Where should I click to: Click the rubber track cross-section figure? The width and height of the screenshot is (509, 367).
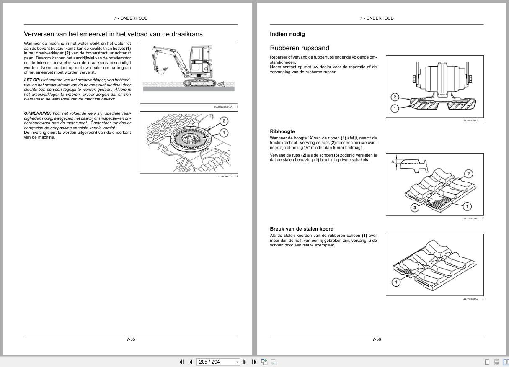click(434, 87)
